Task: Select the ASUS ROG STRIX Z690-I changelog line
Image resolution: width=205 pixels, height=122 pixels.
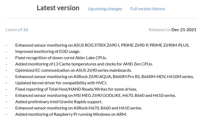Action: click(x=102, y=45)
